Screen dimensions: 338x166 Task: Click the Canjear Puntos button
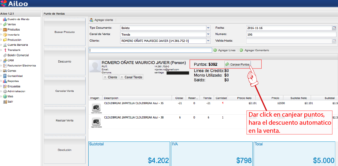(238, 64)
